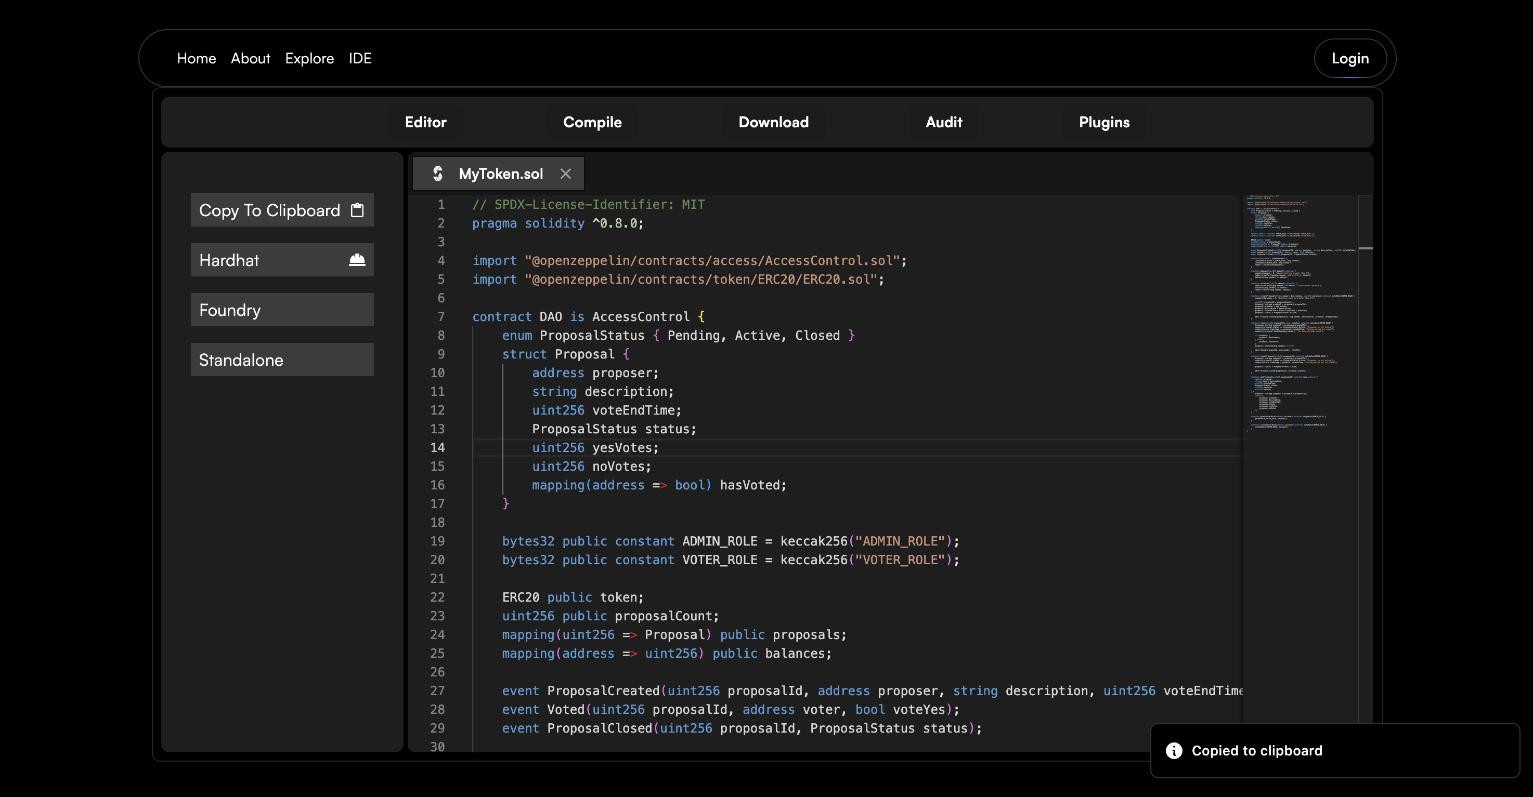The image size is (1533, 797).
Task: Click the Solidity file icon on MyToken.sol tab
Action: tap(438, 174)
